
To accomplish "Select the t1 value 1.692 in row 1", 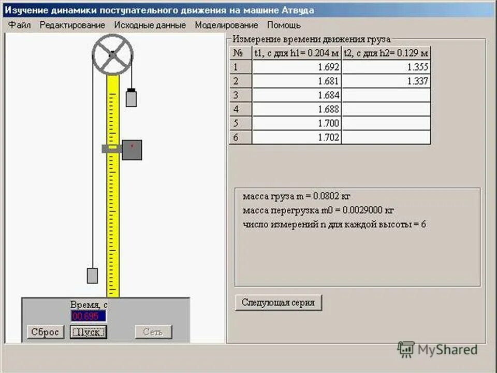I will (329, 66).
